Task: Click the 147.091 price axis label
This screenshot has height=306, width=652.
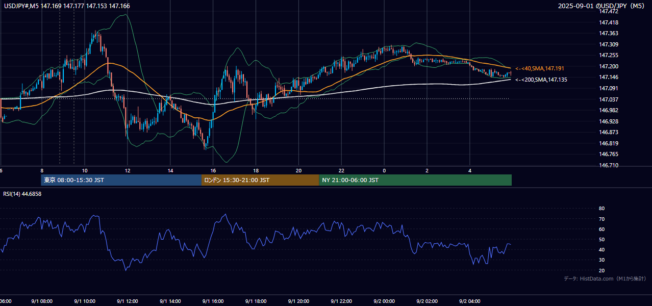Action: [x=608, y=88]
